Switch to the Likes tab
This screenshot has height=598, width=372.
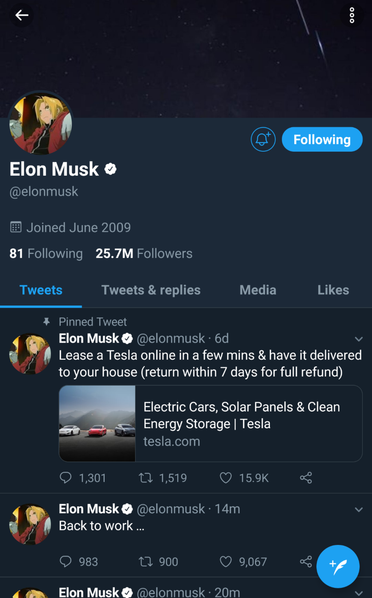333,290
